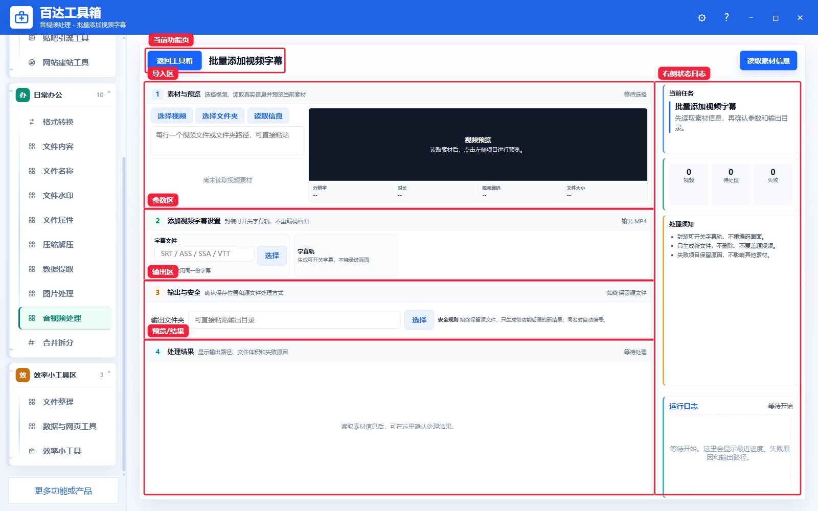The width and height of the screenshot is (818, 511).
Task: Open 压缩解压 in the sidebar
Action: pyautogui.click(x=65, y=244)
